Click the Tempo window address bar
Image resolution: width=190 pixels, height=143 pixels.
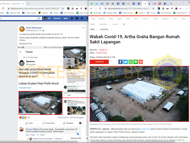129,8
